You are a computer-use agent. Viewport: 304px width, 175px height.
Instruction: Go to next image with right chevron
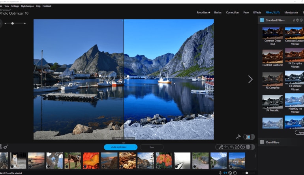click(250, 79)
